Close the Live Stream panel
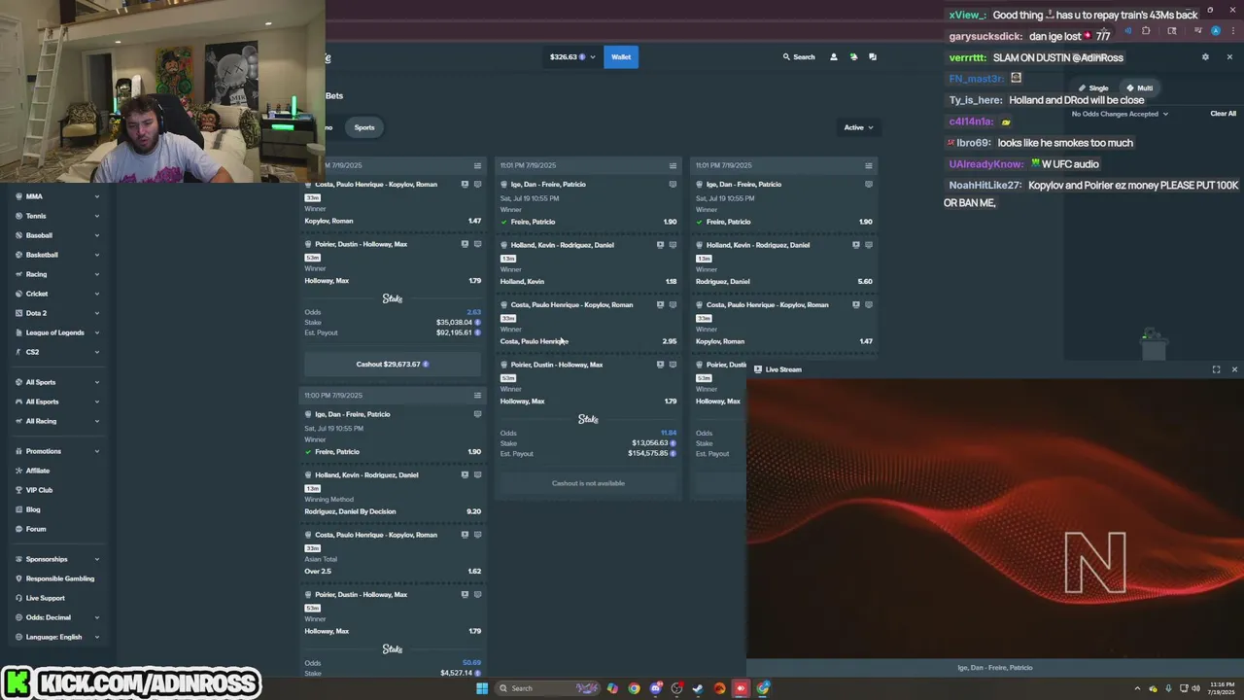Viewport: 1244px width, 700px height. click(x=1234, y=369)
